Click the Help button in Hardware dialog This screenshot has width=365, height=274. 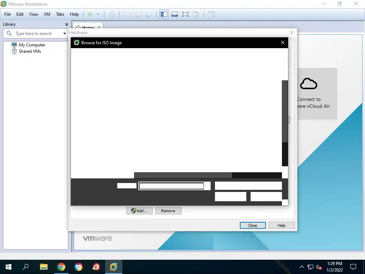(x=282, y=225)
